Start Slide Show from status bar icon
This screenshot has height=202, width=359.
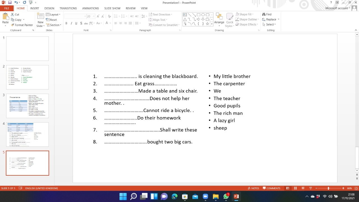[x=310, y=188]
